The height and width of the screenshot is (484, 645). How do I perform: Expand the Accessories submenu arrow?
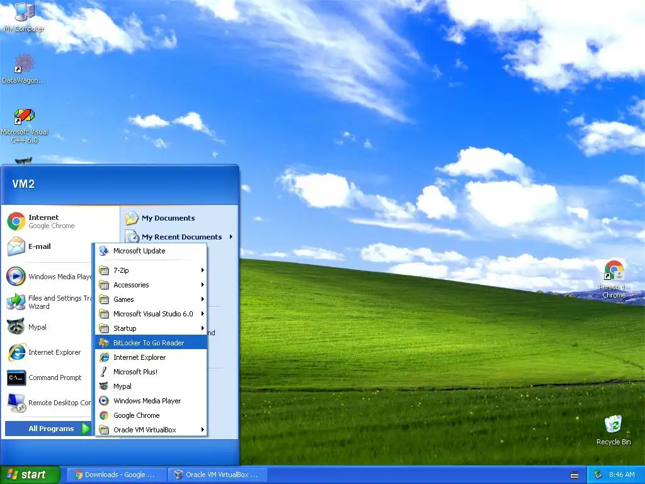point(202,284)
